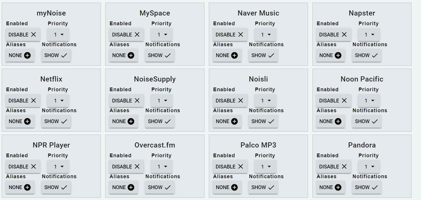
Task: Disable the Napster connector
Action: [x=333, y=35]
